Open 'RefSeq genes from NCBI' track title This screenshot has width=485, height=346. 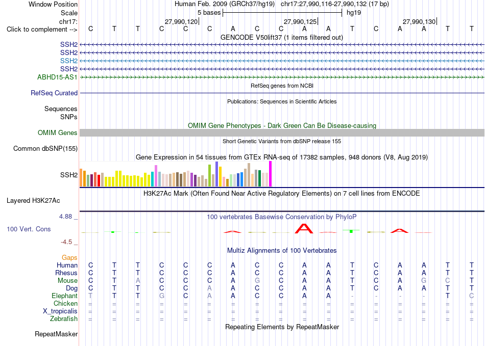pyautogui.click(x=282, y=86)
